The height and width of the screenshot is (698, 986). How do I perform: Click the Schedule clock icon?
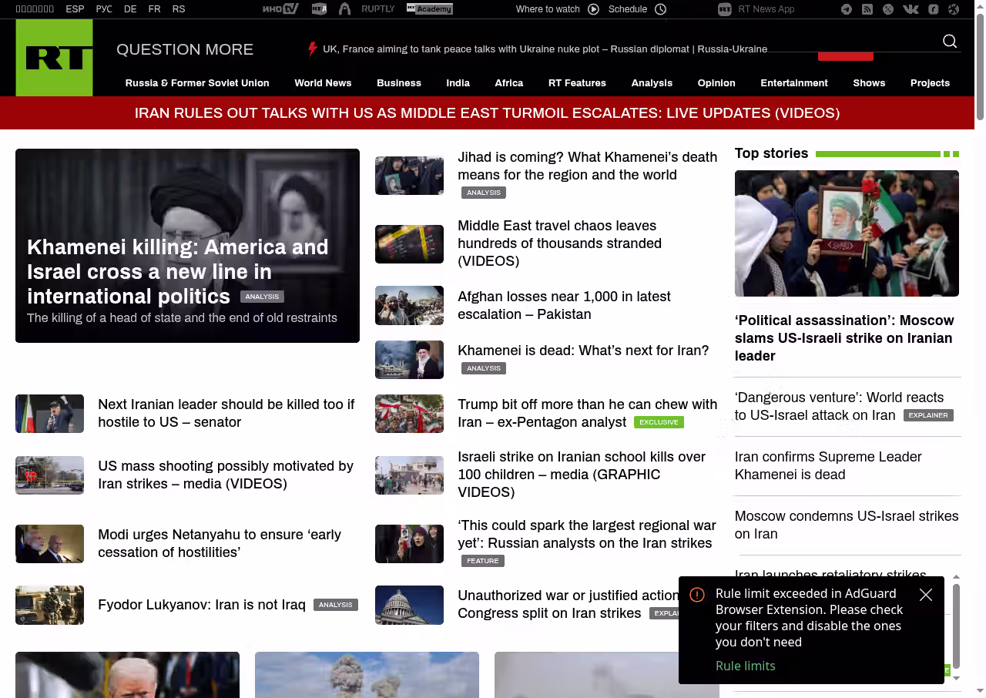(x=660, y=9)
